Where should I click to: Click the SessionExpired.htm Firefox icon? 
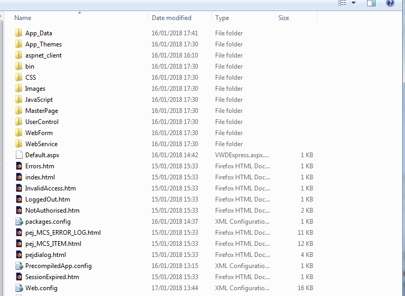pyautogui.click(x=19, y=277)
